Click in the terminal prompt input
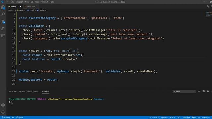 point(12,102)
